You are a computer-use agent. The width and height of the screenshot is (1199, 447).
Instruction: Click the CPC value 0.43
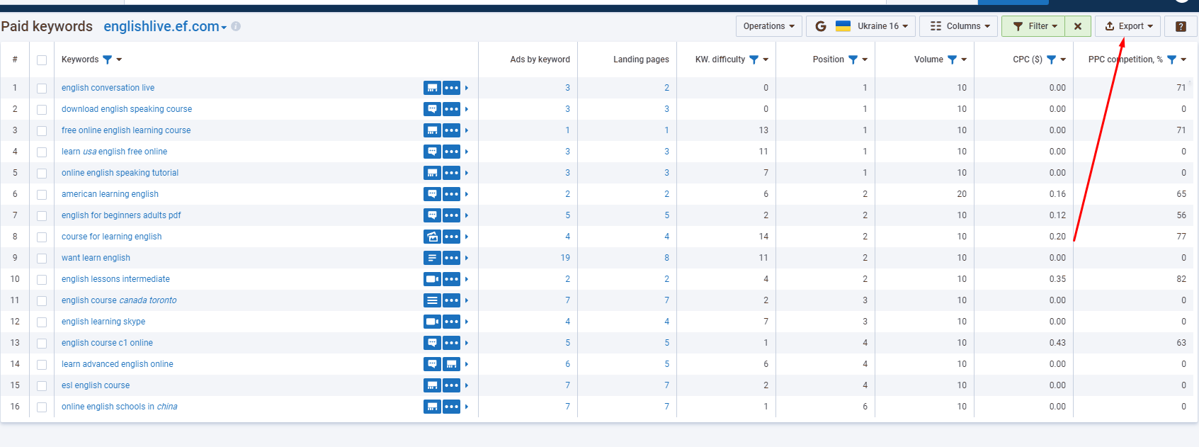pos(1057,343)
